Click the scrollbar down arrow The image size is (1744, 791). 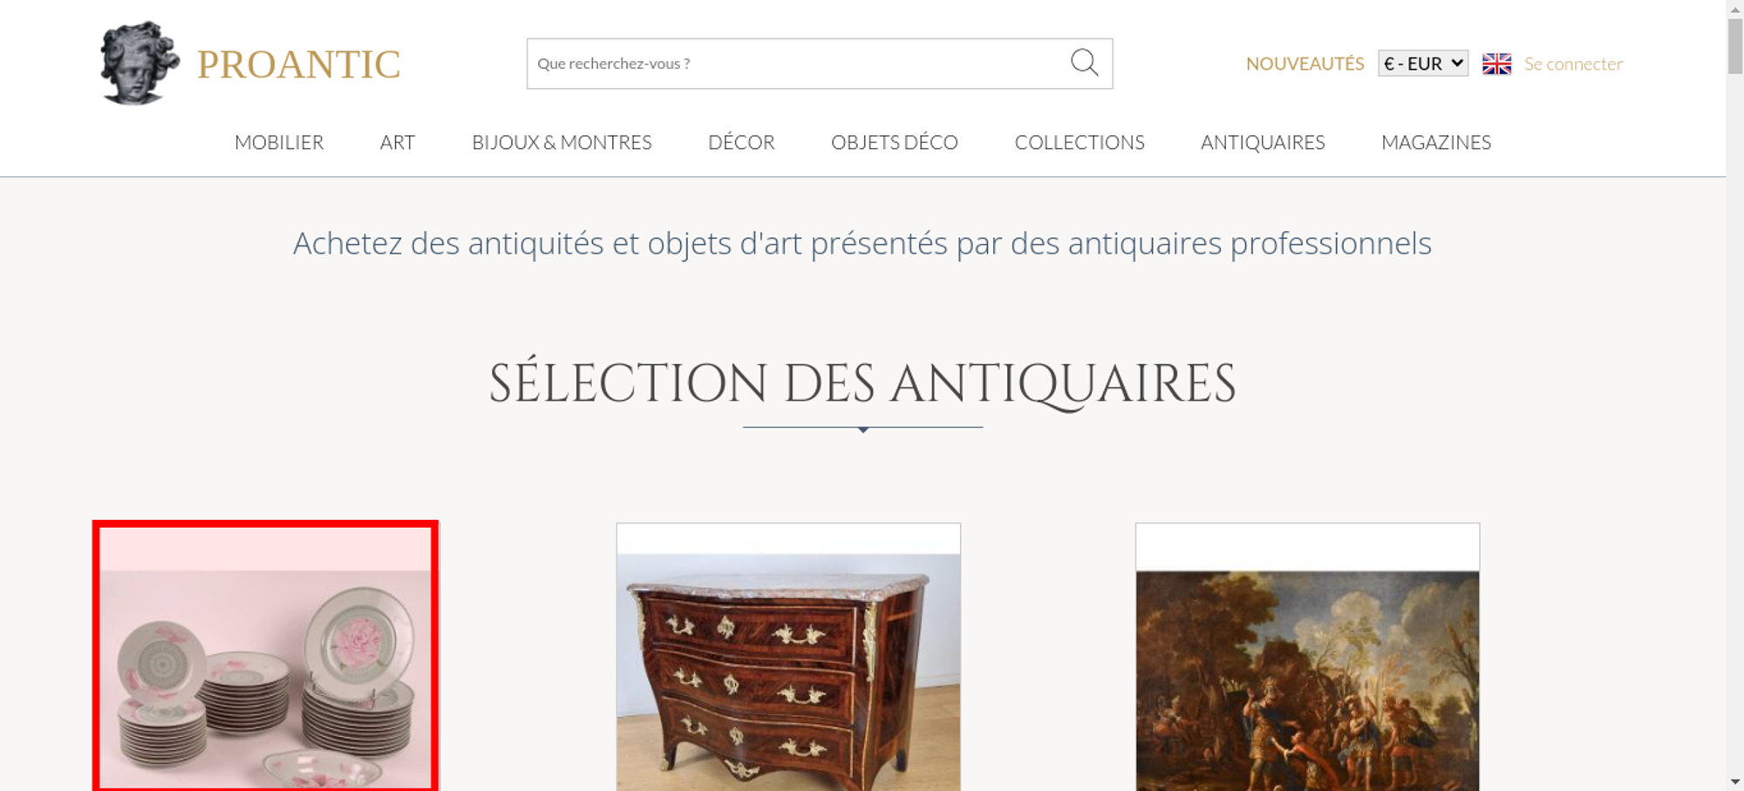click(x=1735, y=781)
